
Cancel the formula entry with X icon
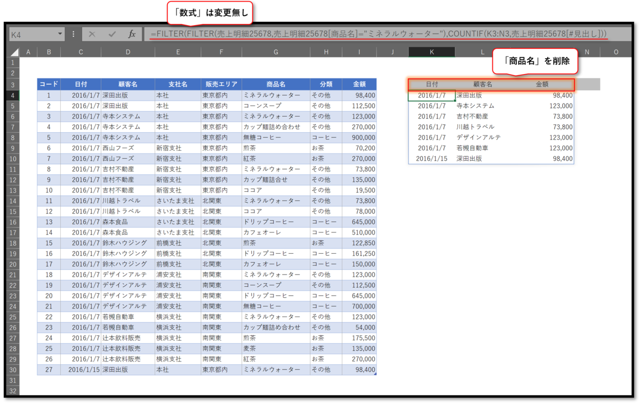[x=92, y=34]
